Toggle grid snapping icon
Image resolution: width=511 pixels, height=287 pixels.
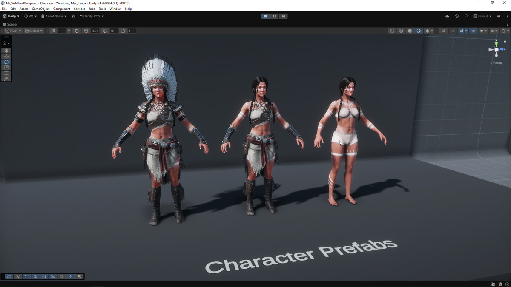pyautogui.click(x=53, y=31)
